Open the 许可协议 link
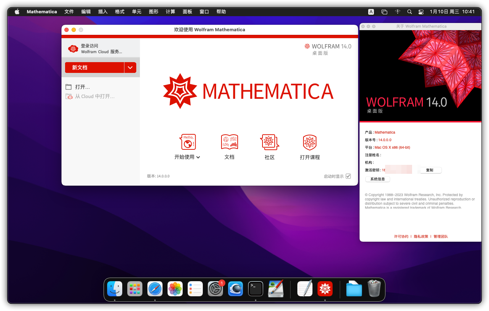Screen dimensions: 489x311 pos(401,236)
